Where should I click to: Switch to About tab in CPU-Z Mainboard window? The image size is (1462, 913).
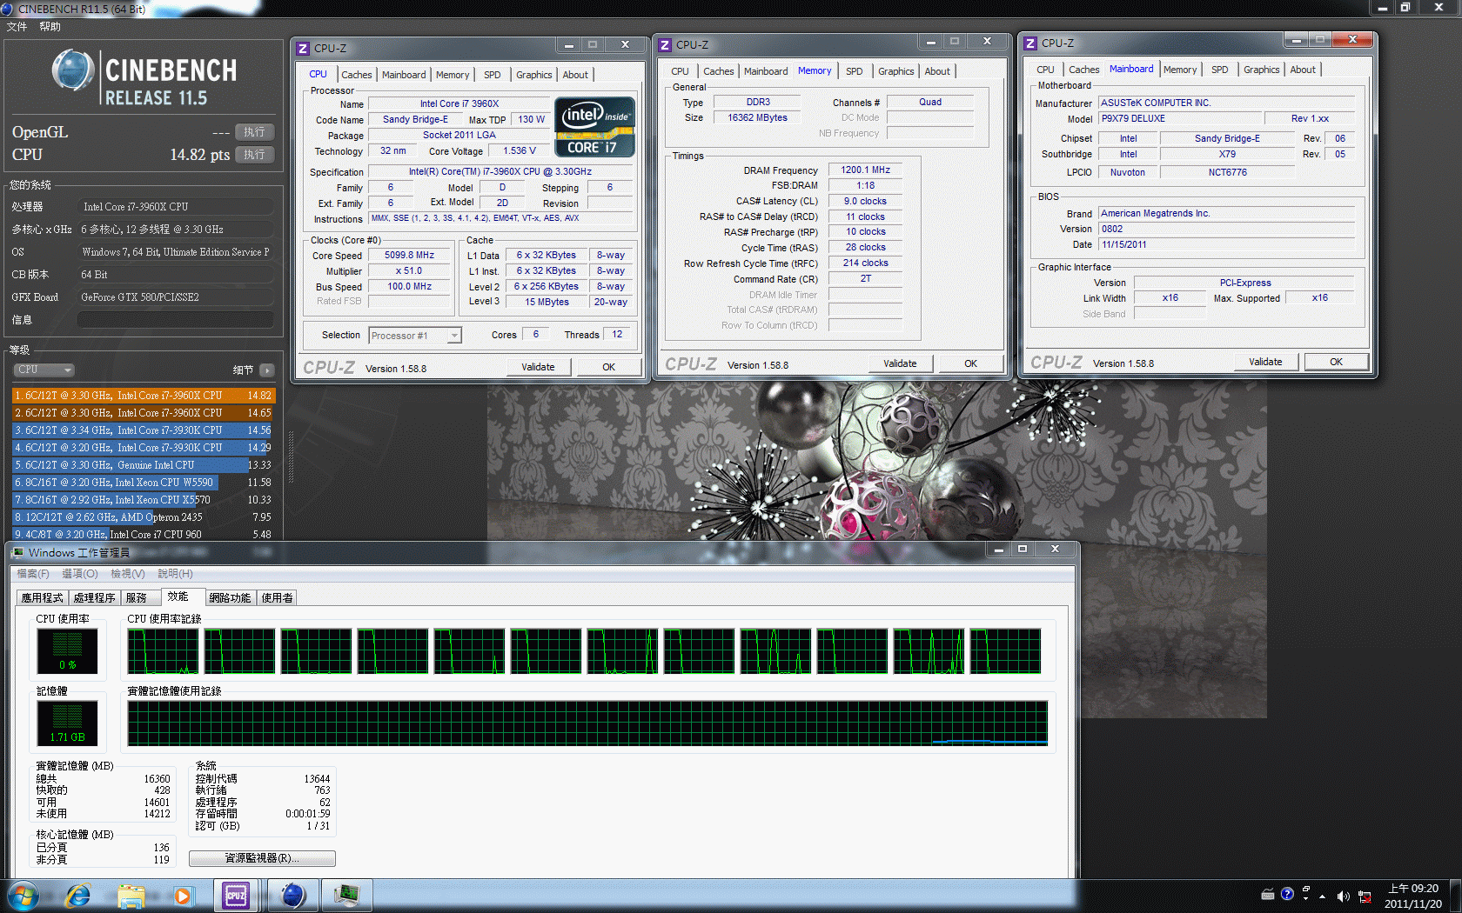click(1303, 70)
